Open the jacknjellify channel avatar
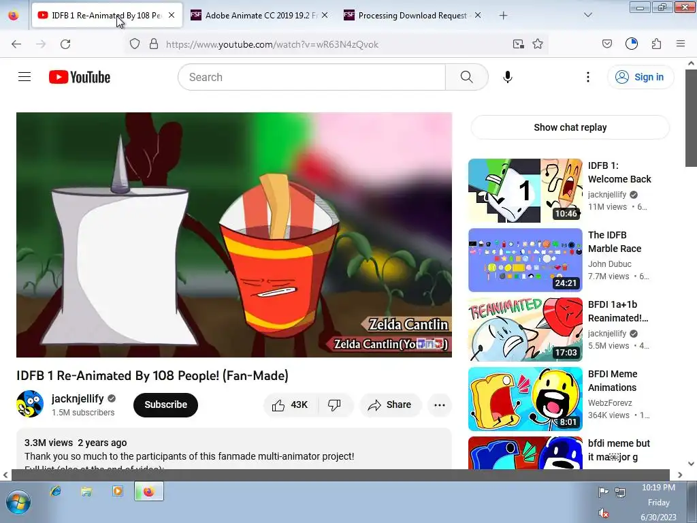 click(x=30, y=405)
